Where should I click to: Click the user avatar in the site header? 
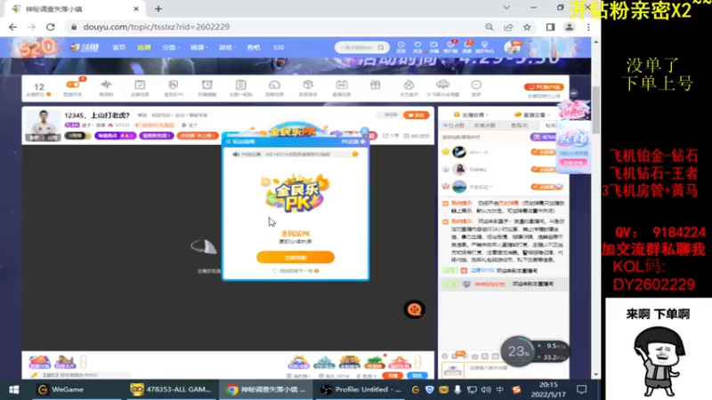[x=513, y=47]
